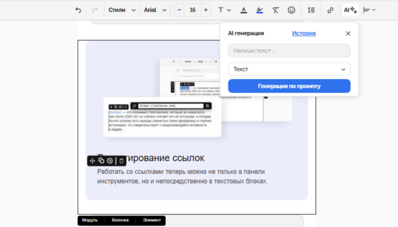Viewport: 398px width, 227px height.
Task: Click the redo arrow in toolbar
Action: pyautogui.click(x=95, y=10)
